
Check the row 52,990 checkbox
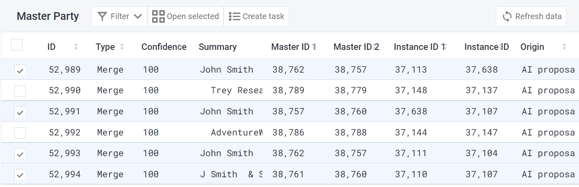20,91
